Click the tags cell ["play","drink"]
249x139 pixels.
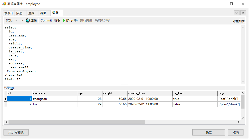click(229, 104)
